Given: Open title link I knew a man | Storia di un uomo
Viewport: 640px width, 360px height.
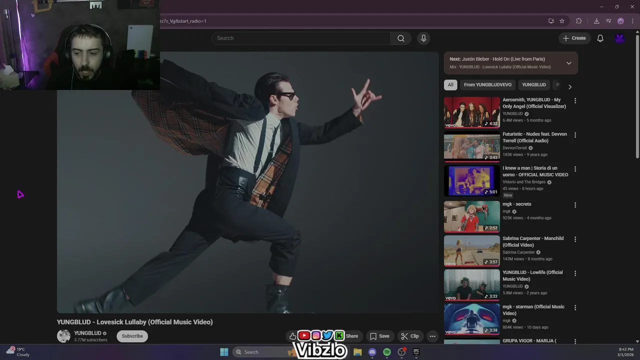Looking at the screenshot, I should (535, 171).
